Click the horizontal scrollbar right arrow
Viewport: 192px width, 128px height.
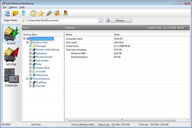coord(188,120)
